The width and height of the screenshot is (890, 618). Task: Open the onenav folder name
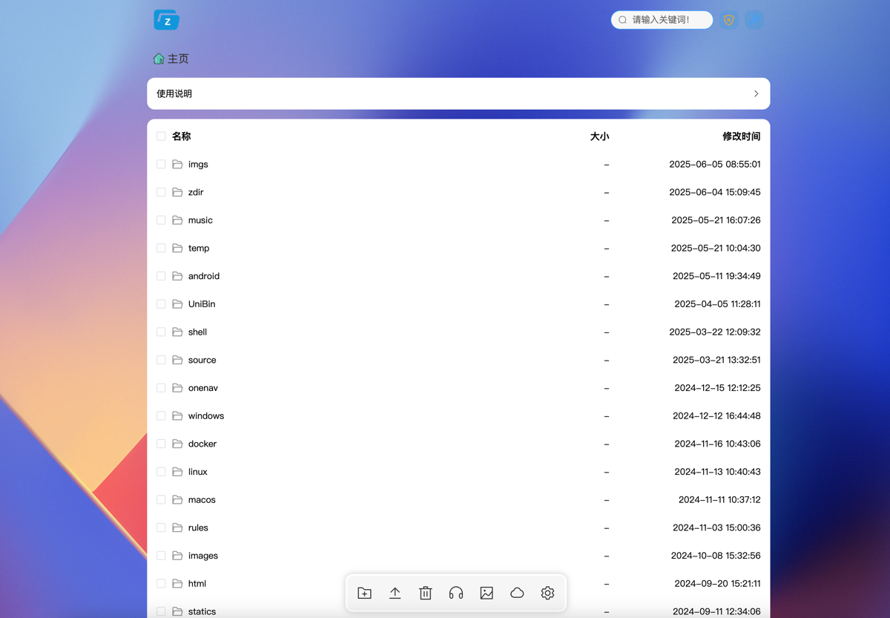[203, 388]
